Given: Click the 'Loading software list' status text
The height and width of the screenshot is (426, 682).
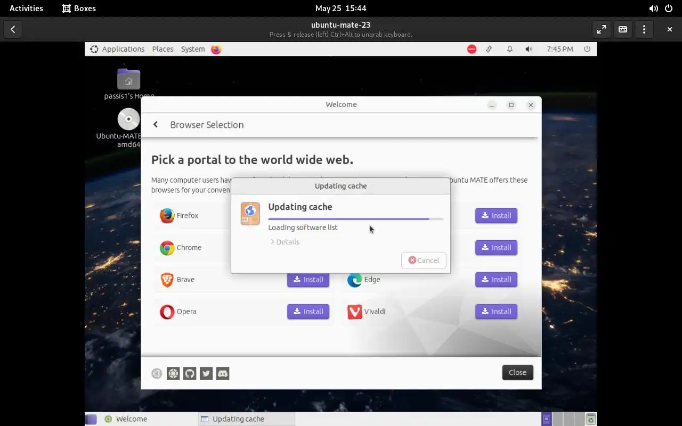Looking at the screenshot, I should [x=303, y=227].
